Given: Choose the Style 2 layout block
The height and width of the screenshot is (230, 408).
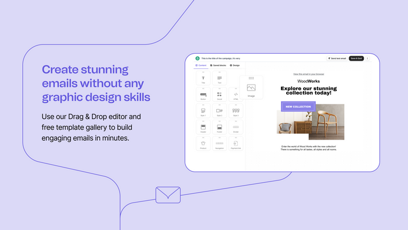Looking at the screenshot, I should (219, 111).
